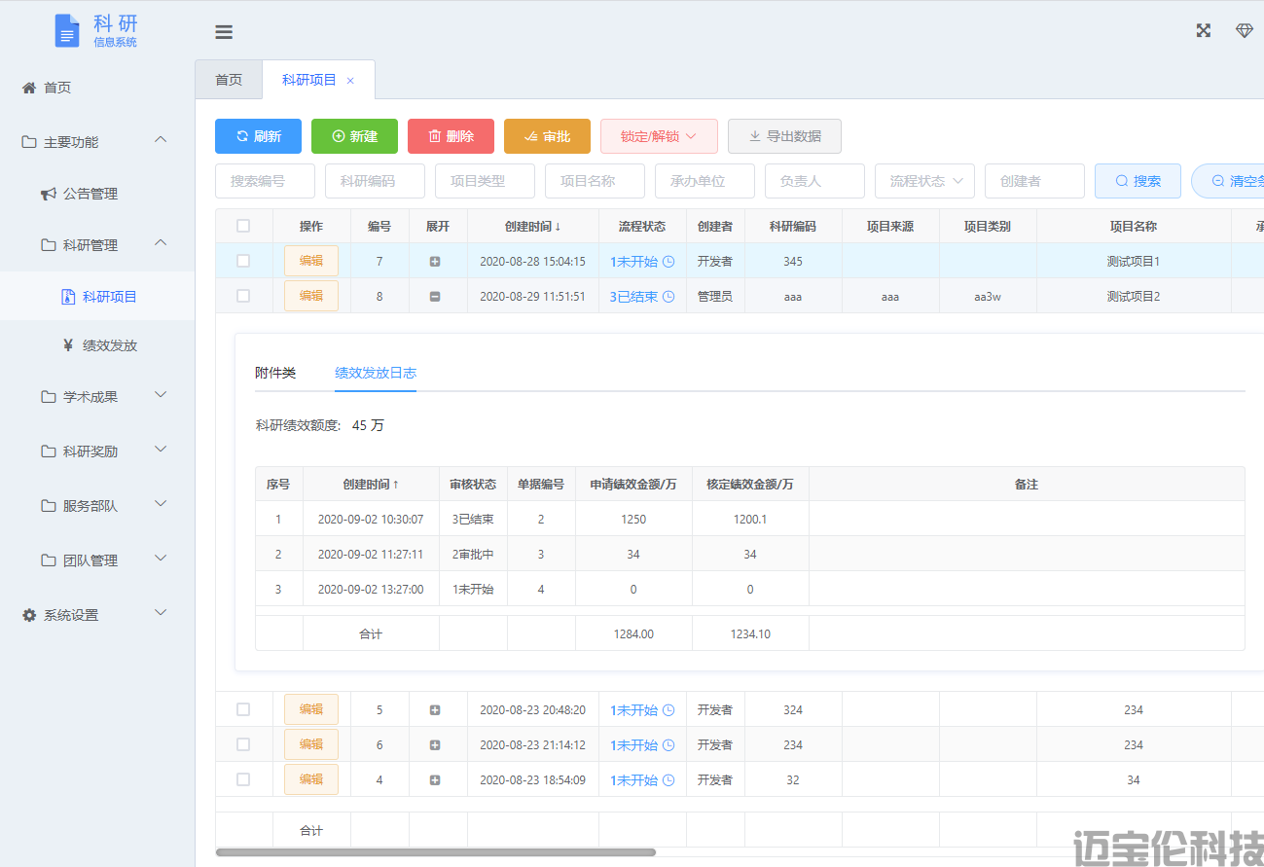1264x867 pixels.
Task: Click the 3已结束 status link in row 8
Action: click(x=633, y=297)
